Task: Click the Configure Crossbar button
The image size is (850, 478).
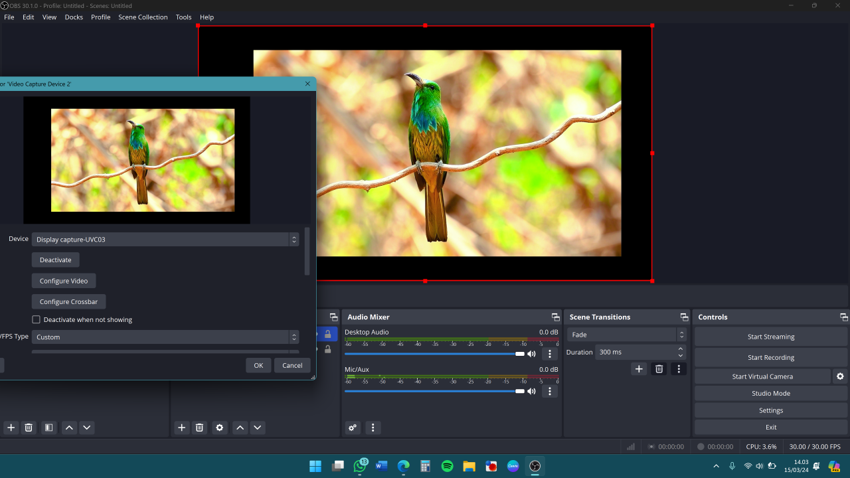Action: click(68, 301)
